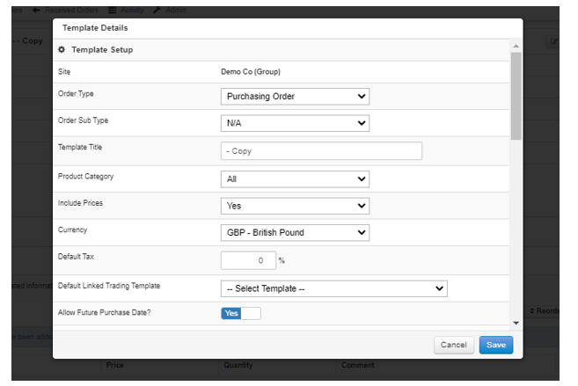Click the Cancel button
Screen dimensions: 578x386
453,346
